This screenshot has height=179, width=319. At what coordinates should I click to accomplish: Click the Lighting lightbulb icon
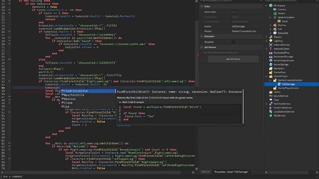271,41
